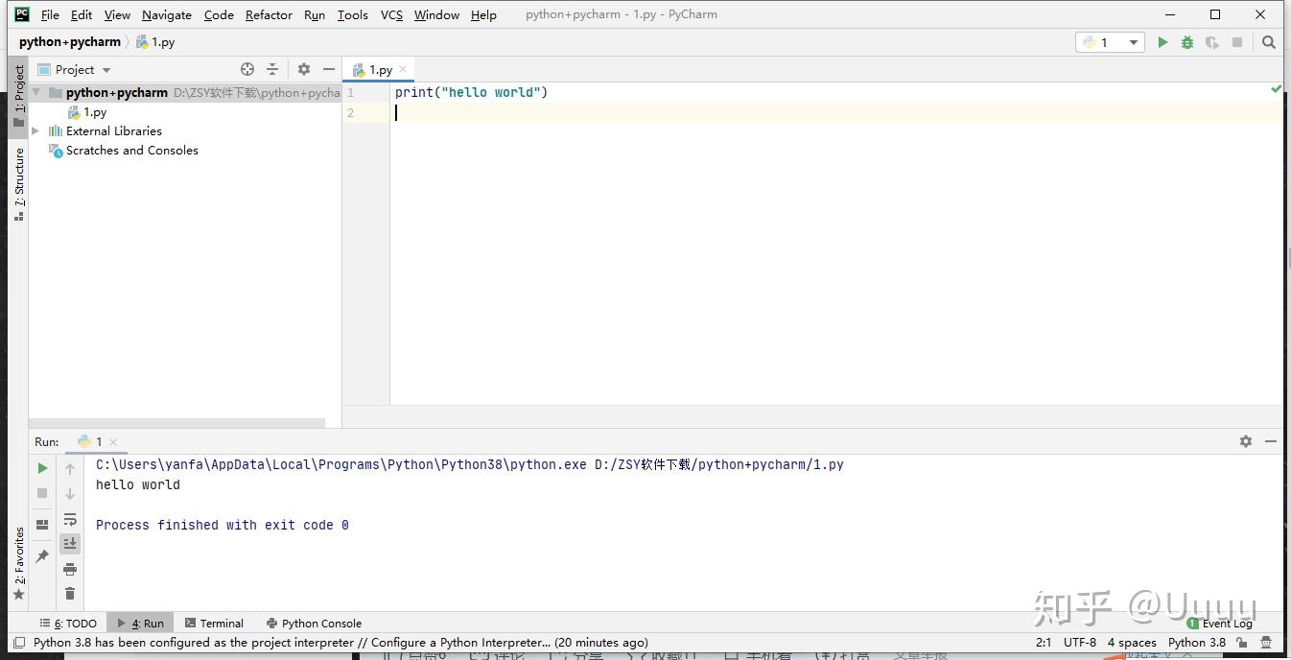This screenshot has width=1291, height=660.
Task: Open Run panel settings gear
Action: point(1245,441)
